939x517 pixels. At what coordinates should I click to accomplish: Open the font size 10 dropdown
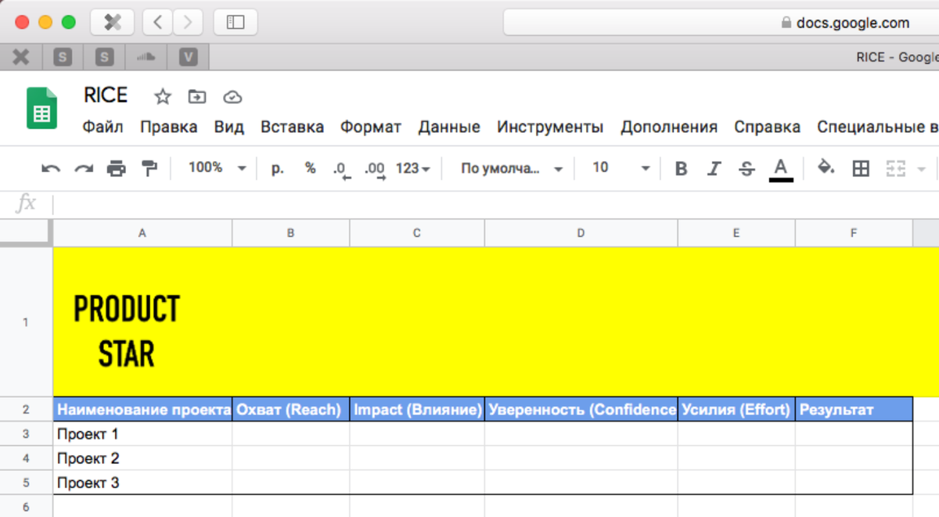point(621,168)
